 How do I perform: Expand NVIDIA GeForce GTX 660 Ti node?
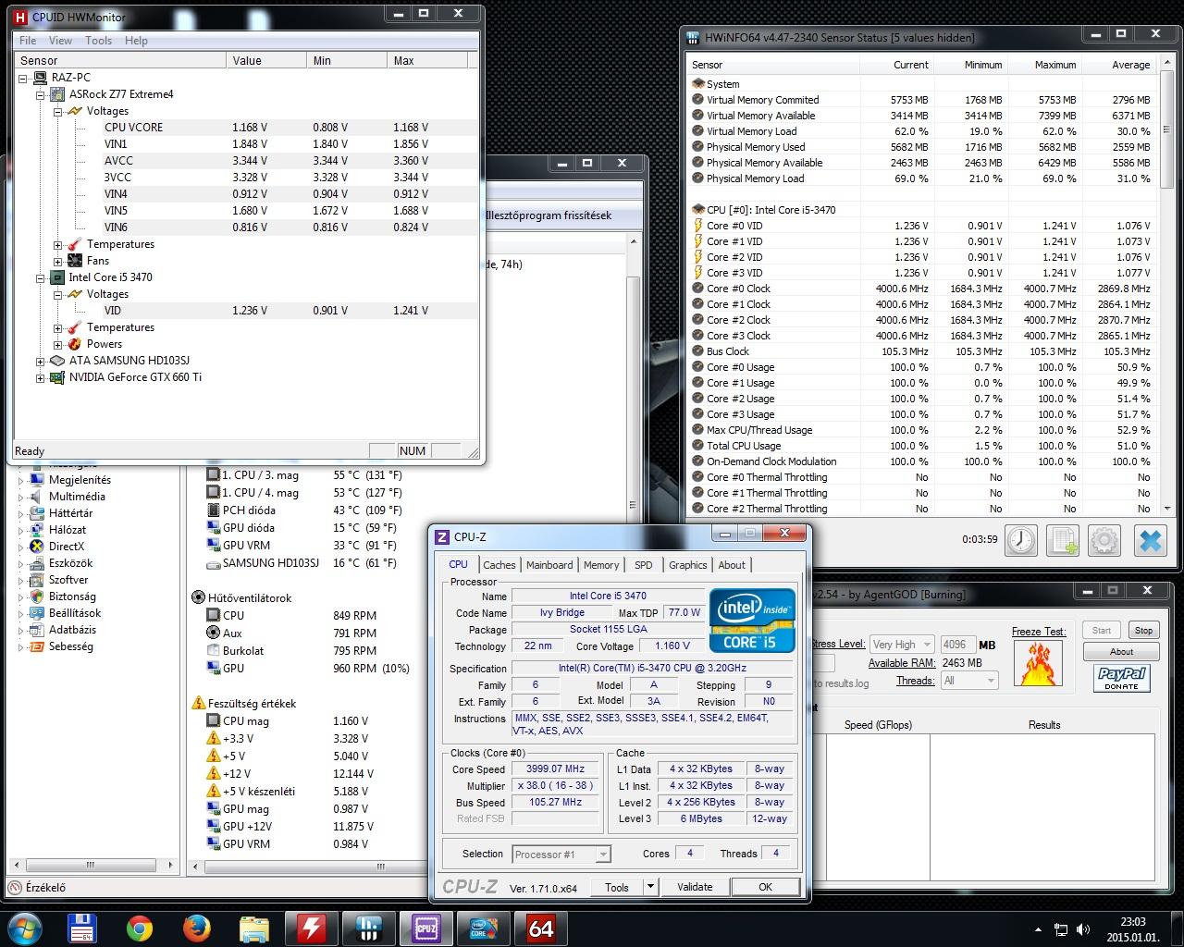coord(41,378)
